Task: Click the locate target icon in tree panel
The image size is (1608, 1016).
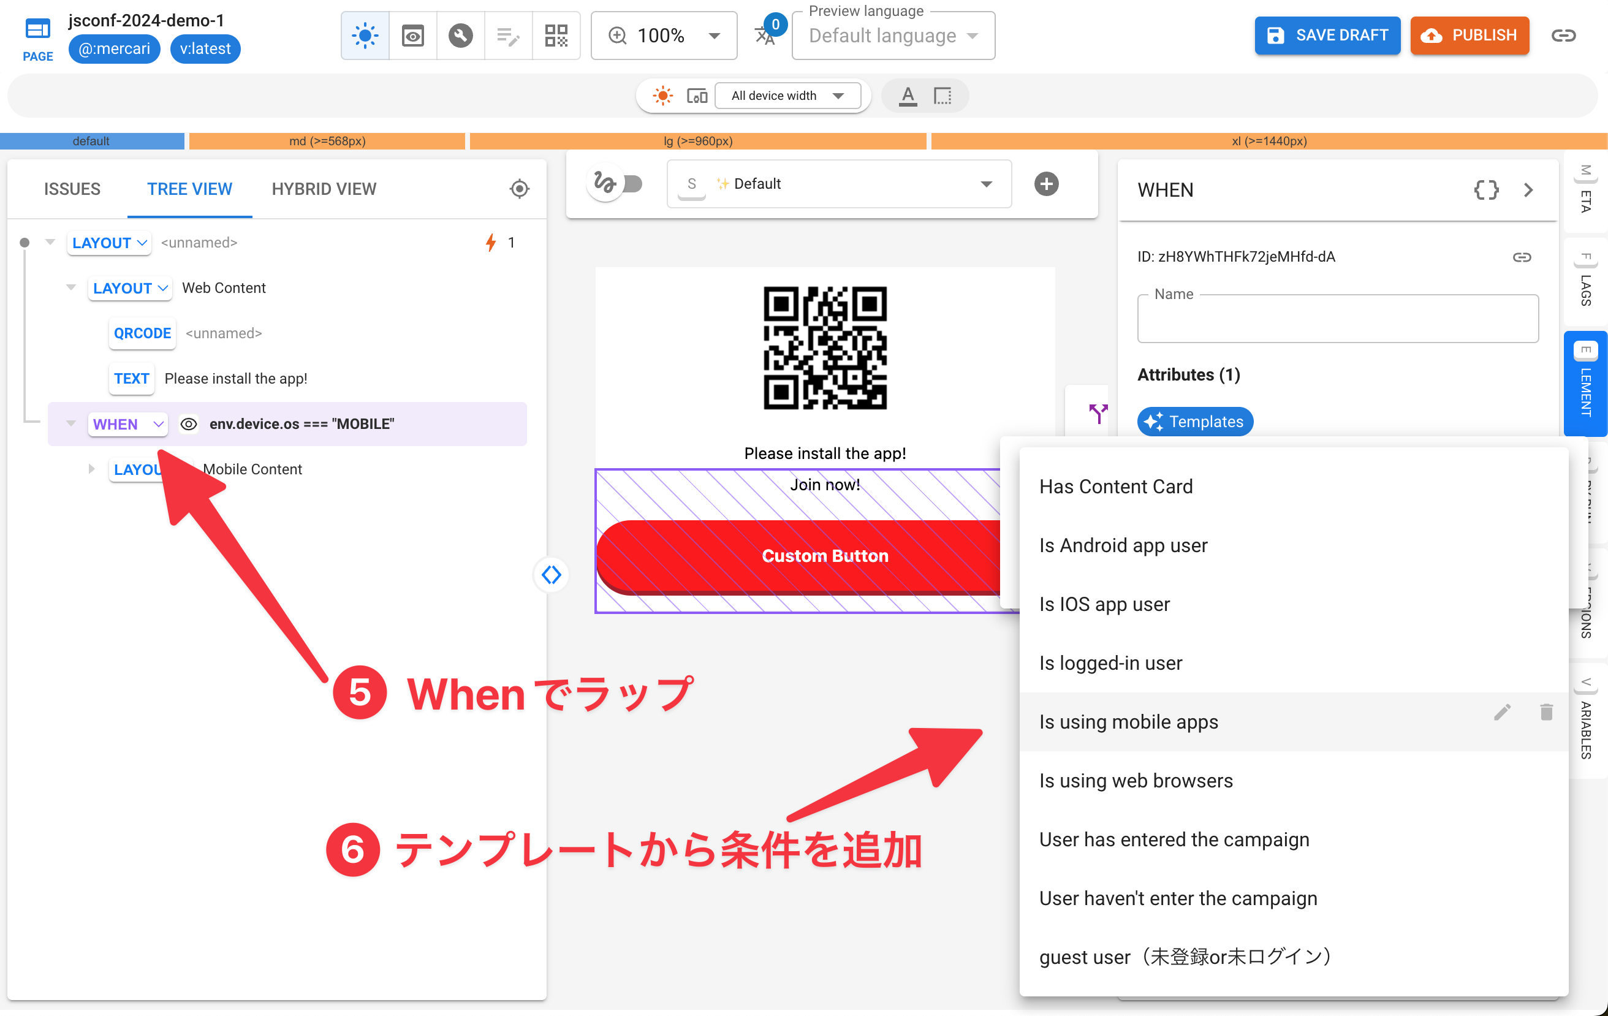Action: 520,189
